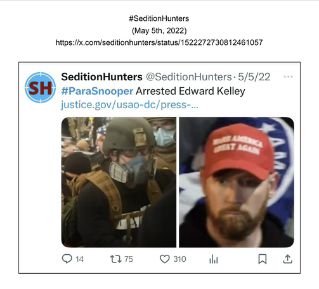Click the x.com seditionhunters status URL
Screen dimensions: 319x289
[159, 42]
